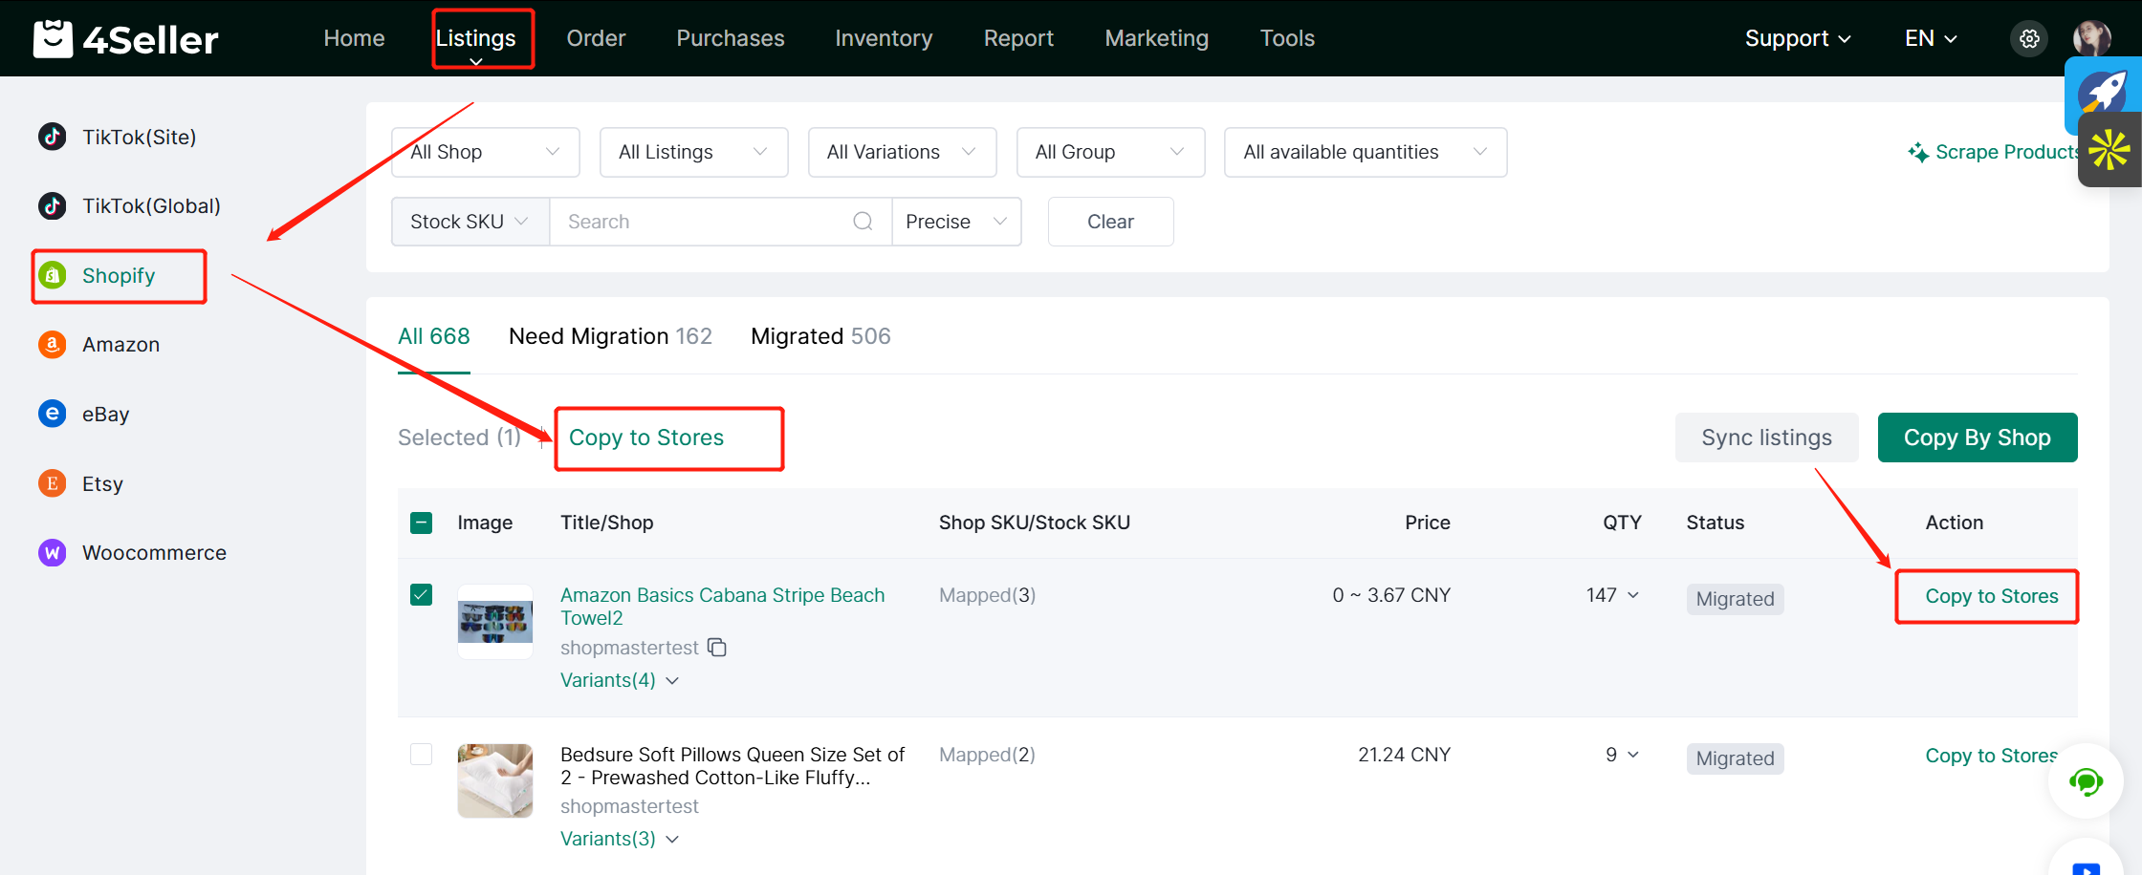Click Copy to Stores for Bedsure Pillows row

coord(1991,756)
